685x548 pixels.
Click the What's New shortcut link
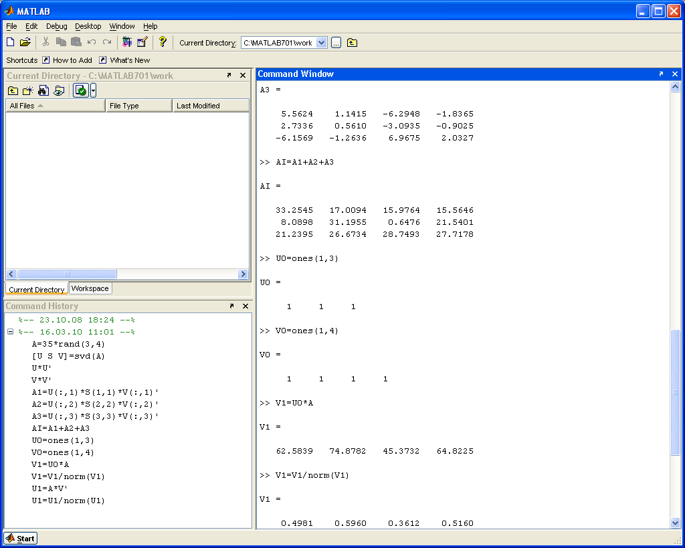(x=130, y=60)
